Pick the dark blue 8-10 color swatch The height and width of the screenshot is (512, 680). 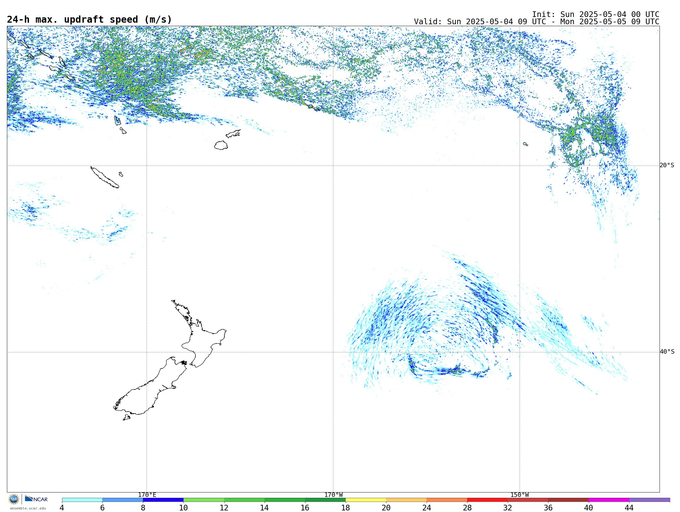point(163,500)
